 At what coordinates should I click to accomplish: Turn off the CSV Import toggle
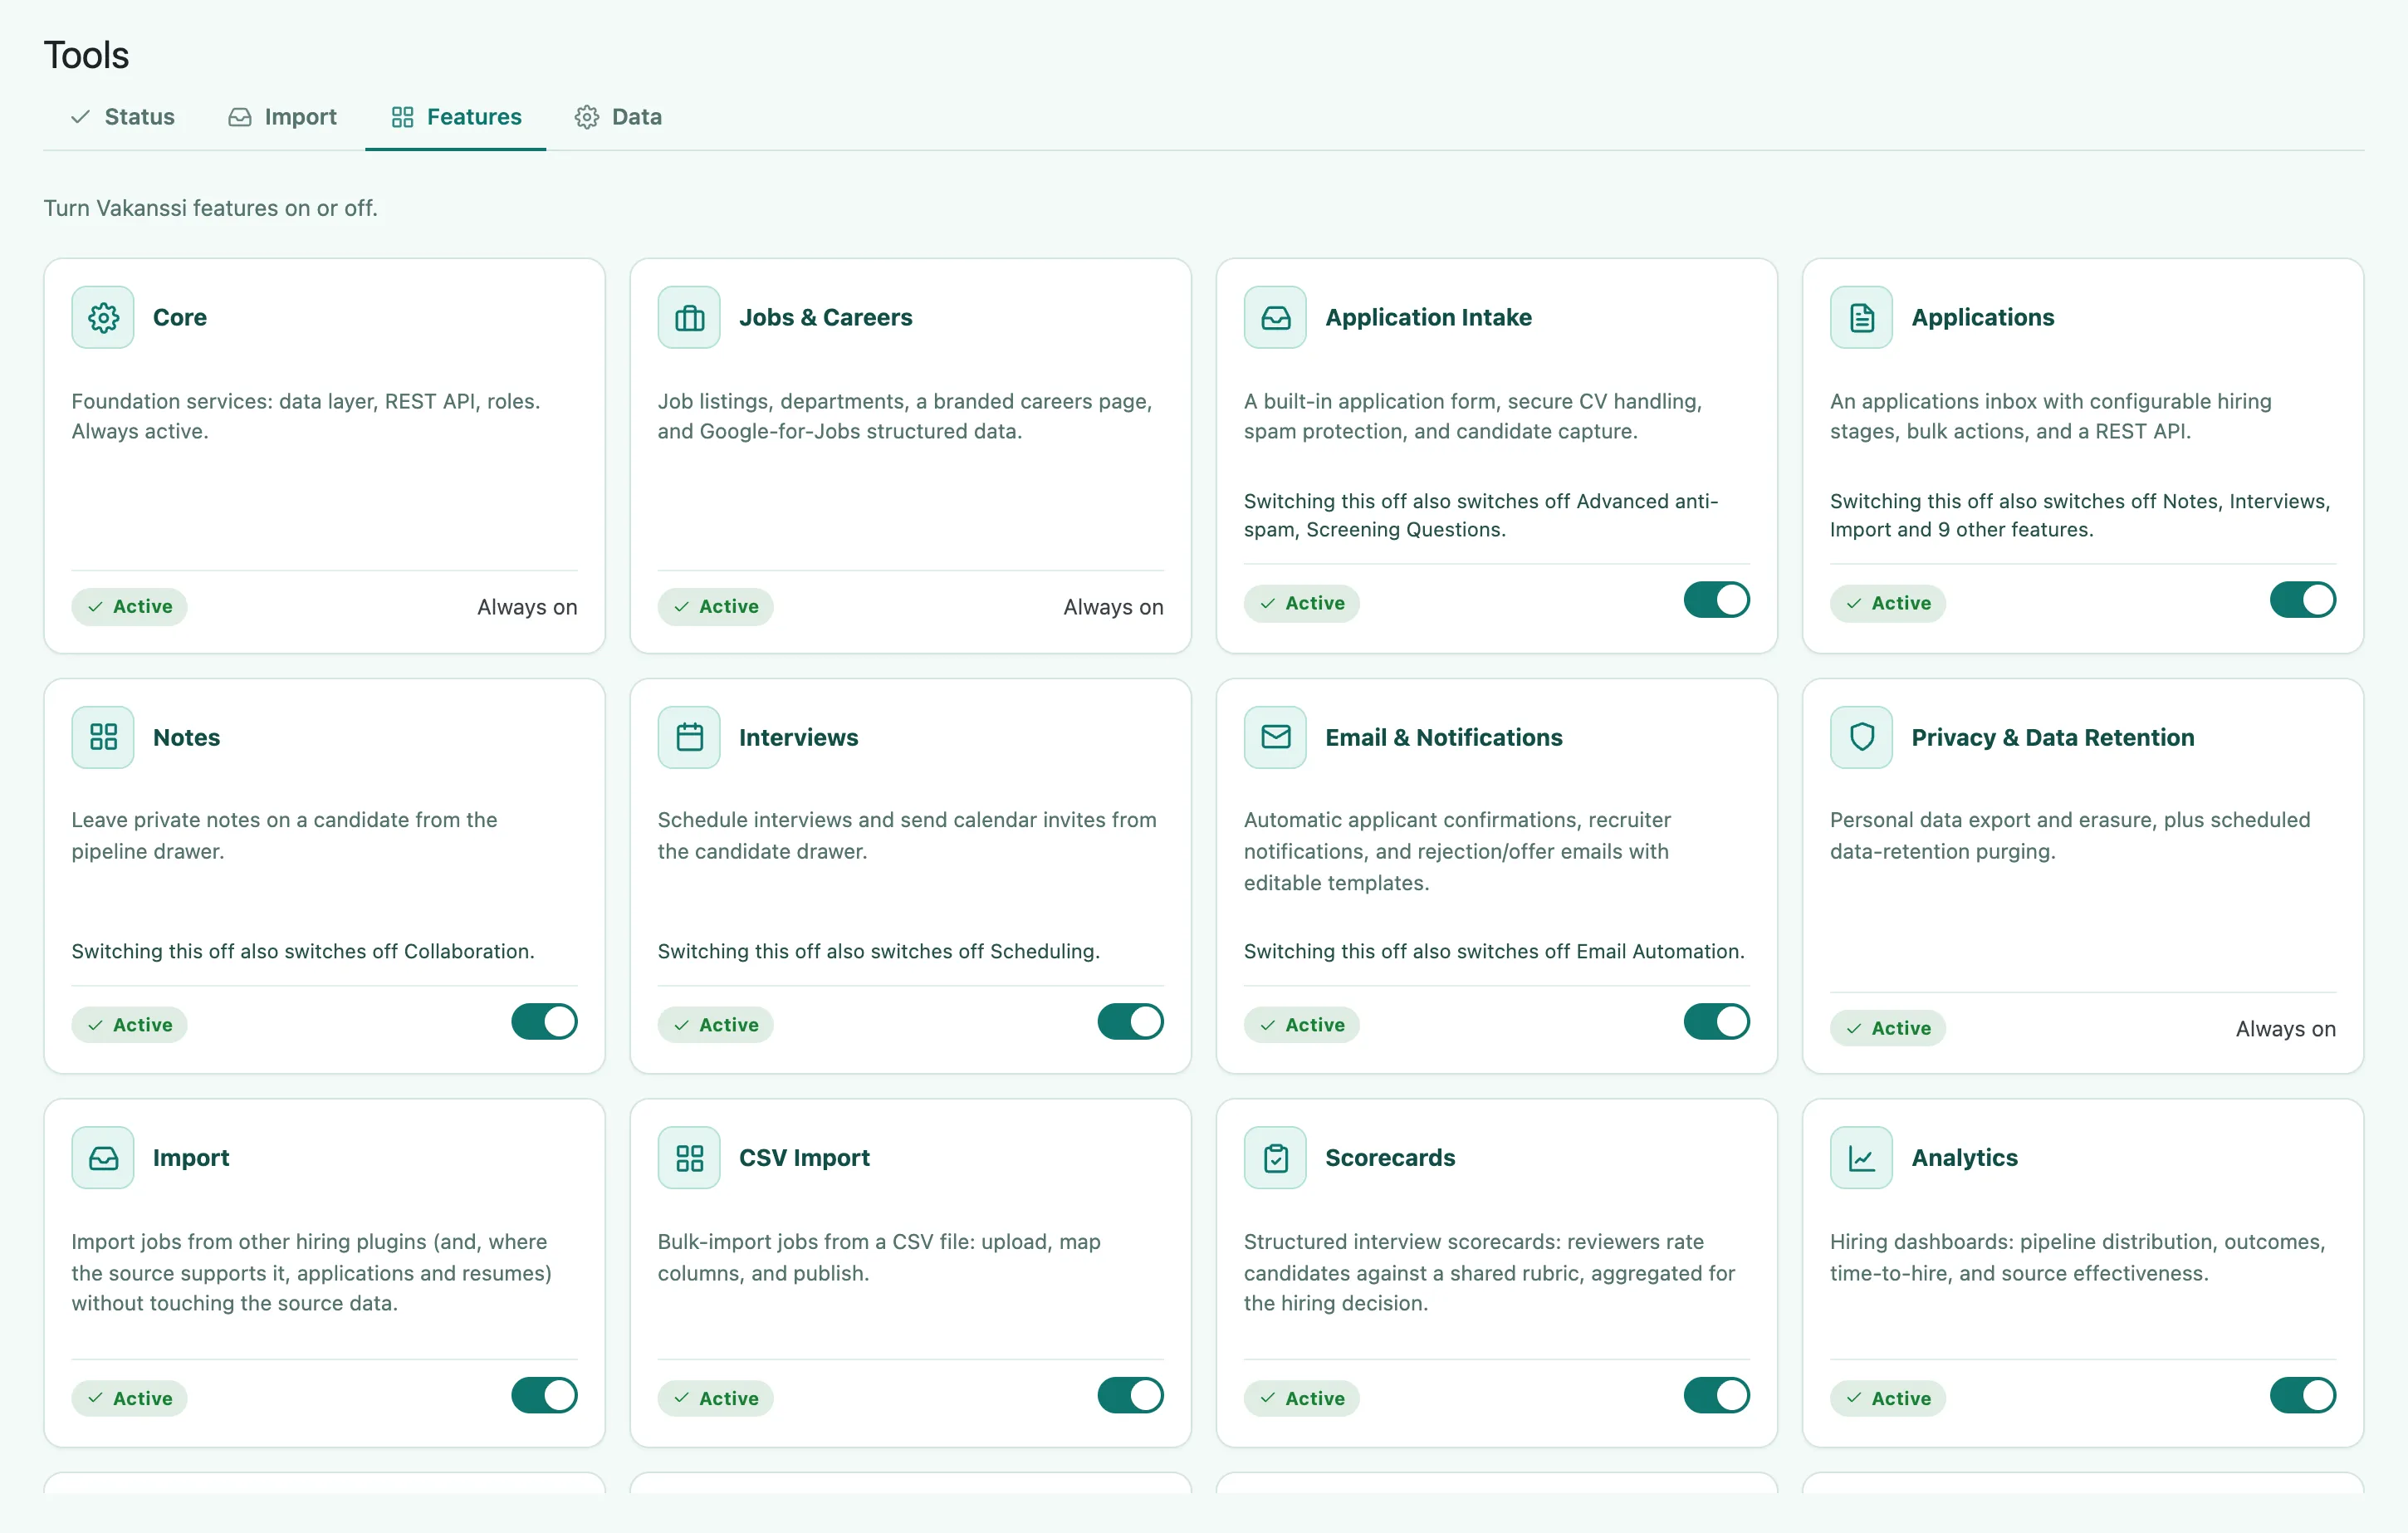click(1130, 1395)
